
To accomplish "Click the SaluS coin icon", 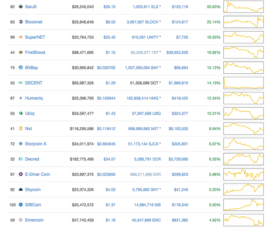I will 21,7.
